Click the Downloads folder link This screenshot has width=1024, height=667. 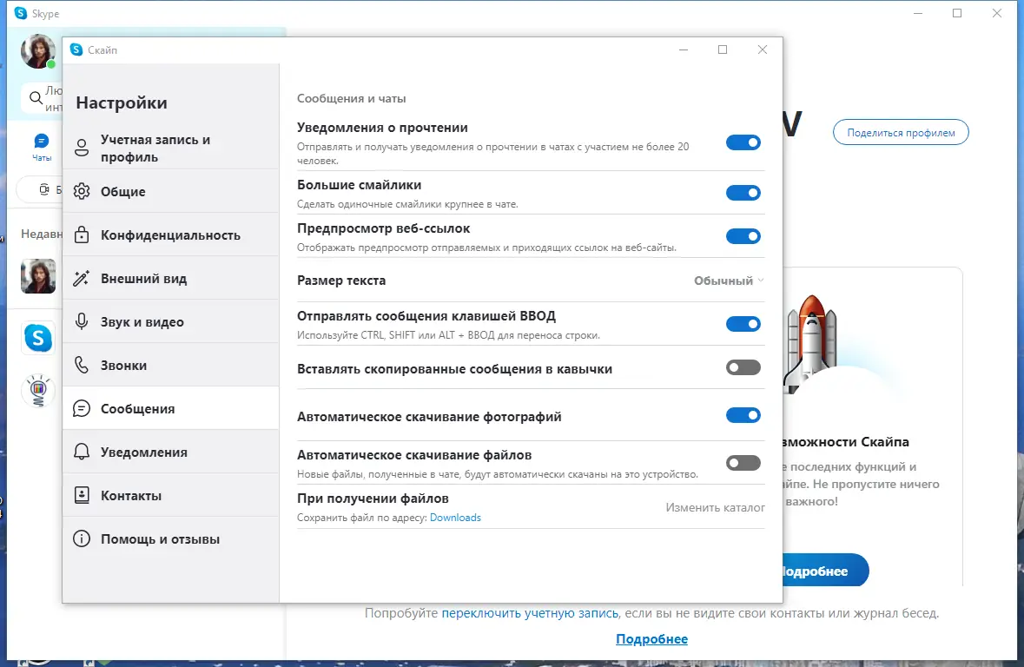click(x=455, y=517)
